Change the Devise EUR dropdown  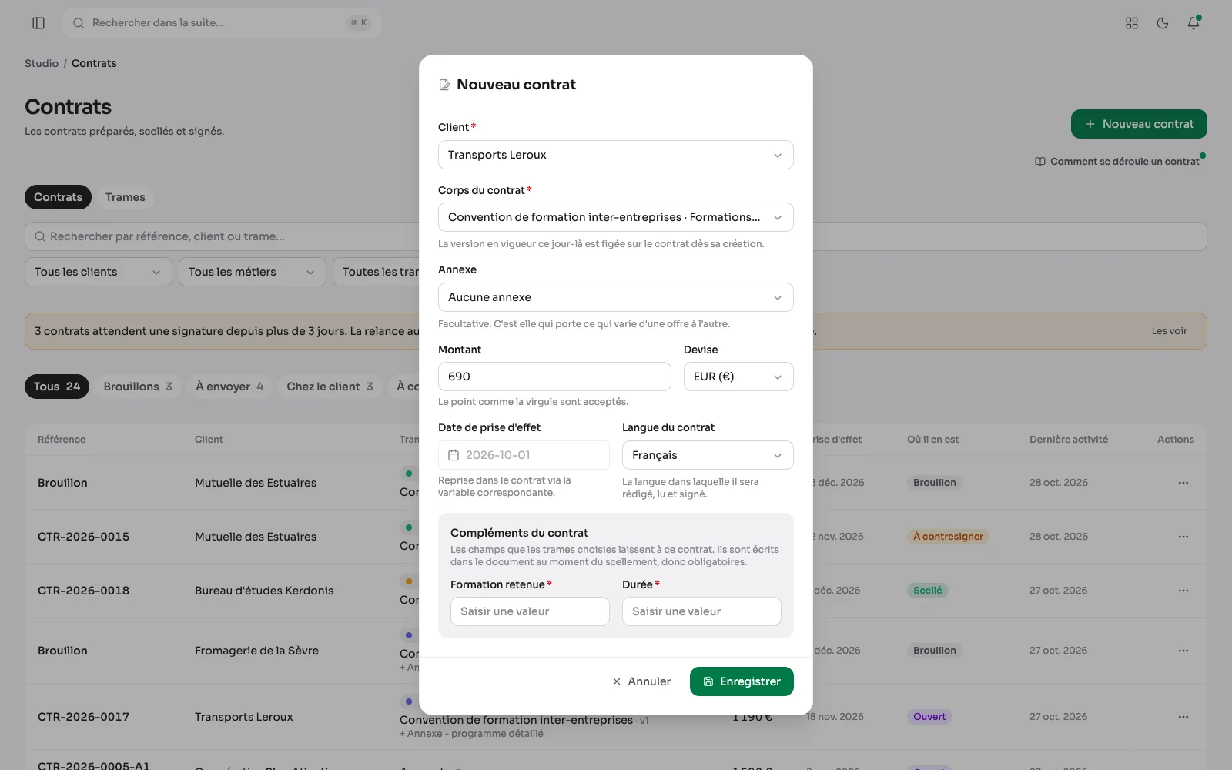[738, 377]
